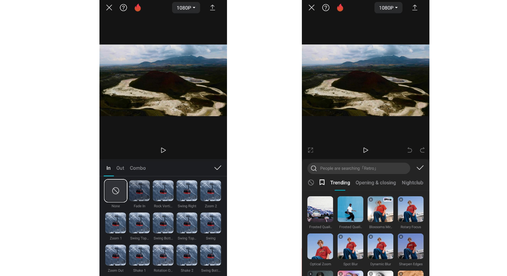Open the 1080P resolution dropdown on animation screen
The width and height of the screenshot is (507, 276).
(186, 8)
